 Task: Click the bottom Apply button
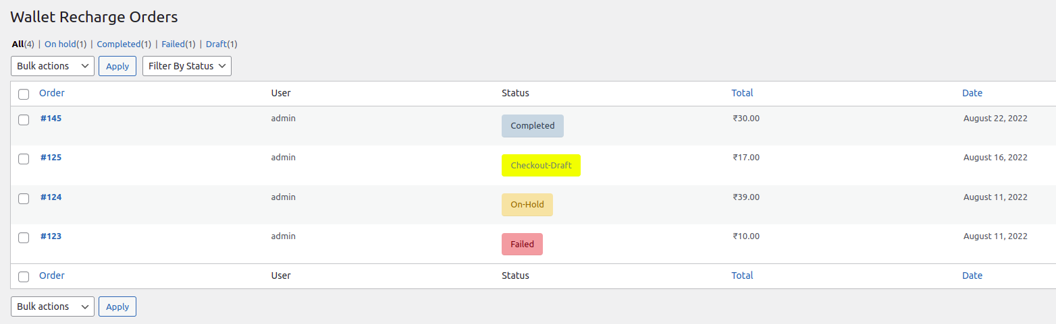(x=117, y=306)
